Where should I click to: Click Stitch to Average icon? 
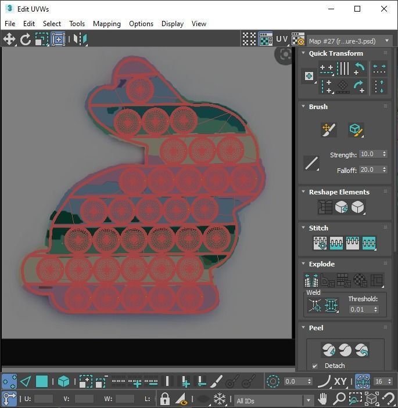pyautogui.click(x=336, y=243)
